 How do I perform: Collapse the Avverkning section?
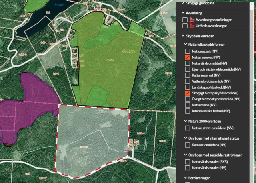pyautogui.click(x=183, y=13)
